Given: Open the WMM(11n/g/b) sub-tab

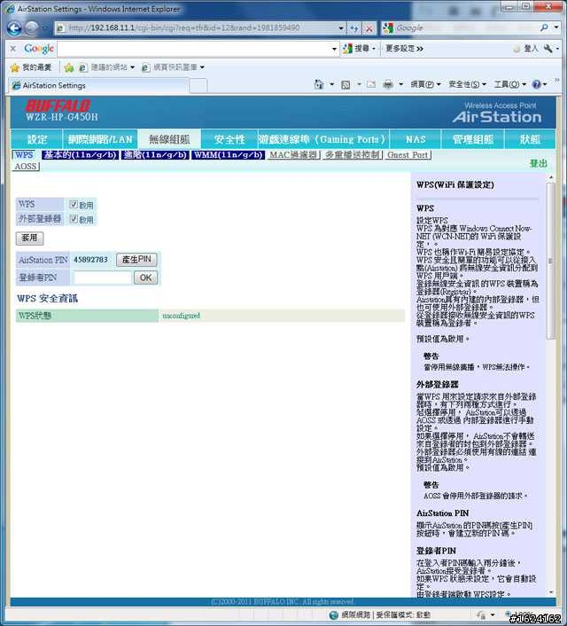Looking at the screenshot, I should pos(229,155).
